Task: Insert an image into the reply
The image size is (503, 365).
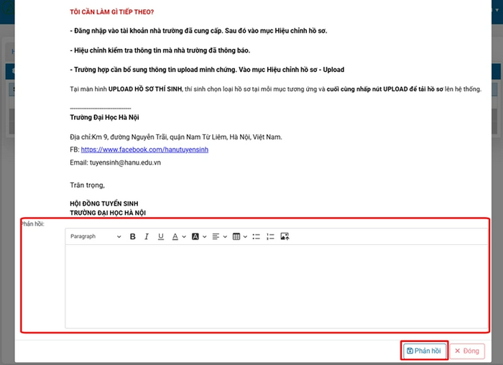Action: [285, 236]
